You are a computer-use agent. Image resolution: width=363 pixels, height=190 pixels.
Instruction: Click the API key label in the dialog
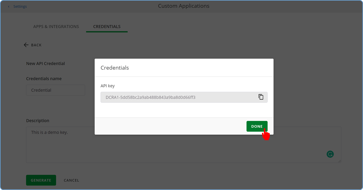click(108, 86)
